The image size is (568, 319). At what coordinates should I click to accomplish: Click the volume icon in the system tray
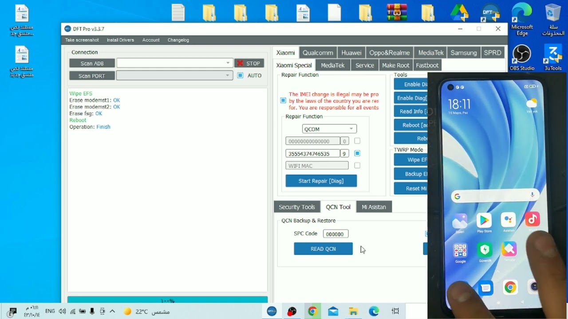[x=62, y=311]
